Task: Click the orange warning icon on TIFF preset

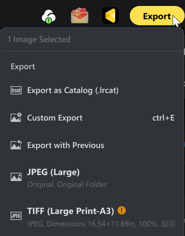Action: click(122, 210)
